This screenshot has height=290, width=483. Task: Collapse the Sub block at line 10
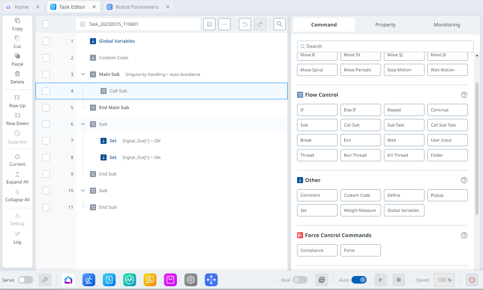tap(83, 191)
